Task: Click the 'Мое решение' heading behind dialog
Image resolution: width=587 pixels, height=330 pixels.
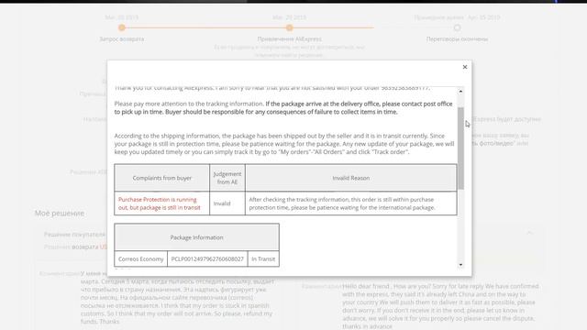Action: coord(60,214)
